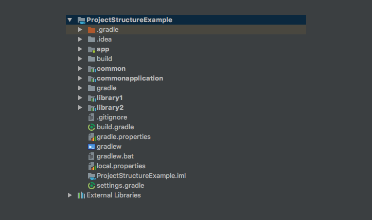372x220 pixels.
Task: Click the .idea folder icon
Action: [x=92, y=39]
